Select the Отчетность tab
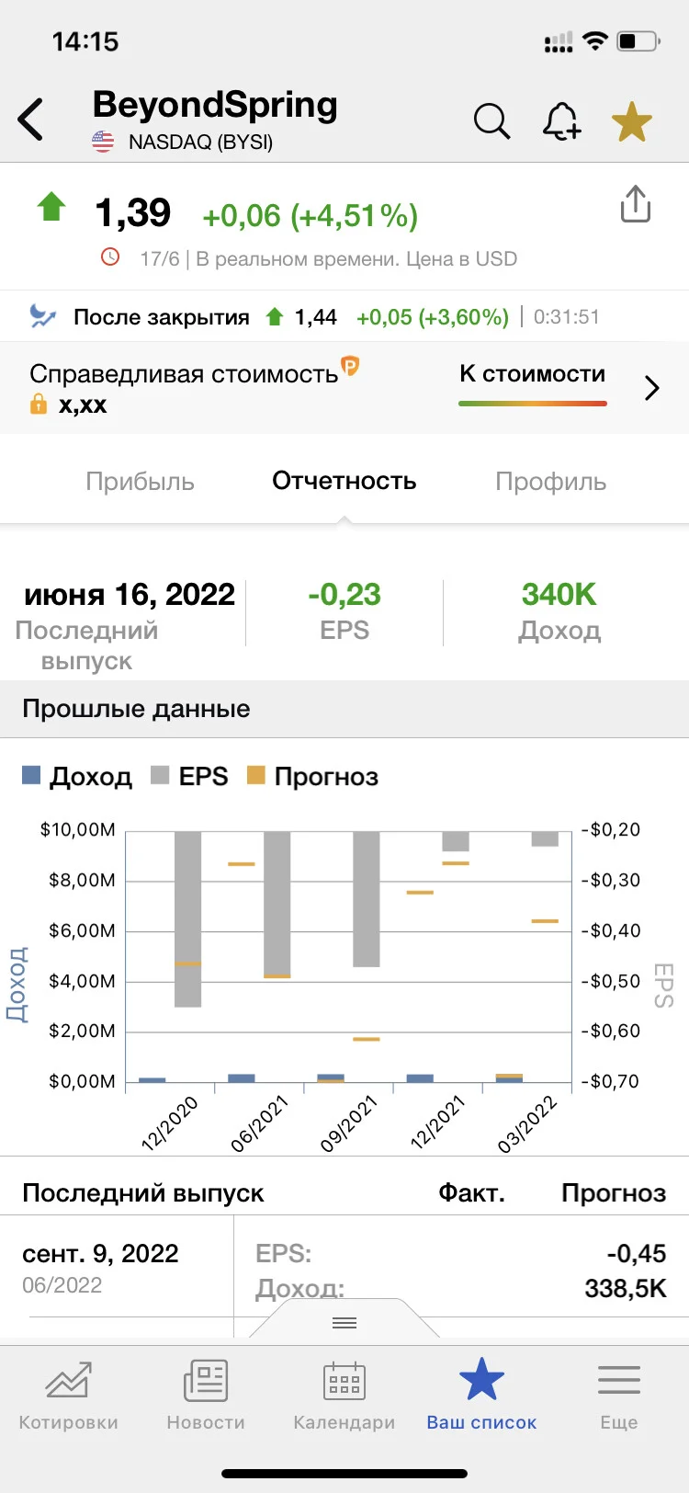 point(344,481)
